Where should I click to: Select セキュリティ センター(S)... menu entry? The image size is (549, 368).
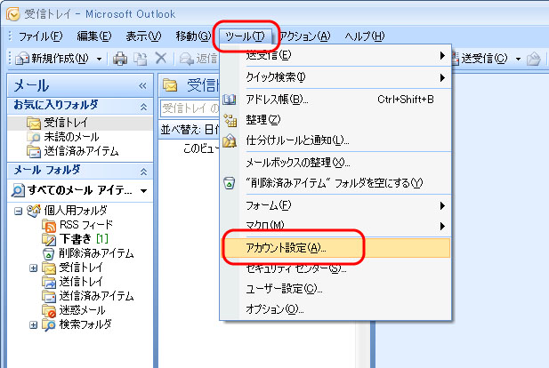click(335, 268)
